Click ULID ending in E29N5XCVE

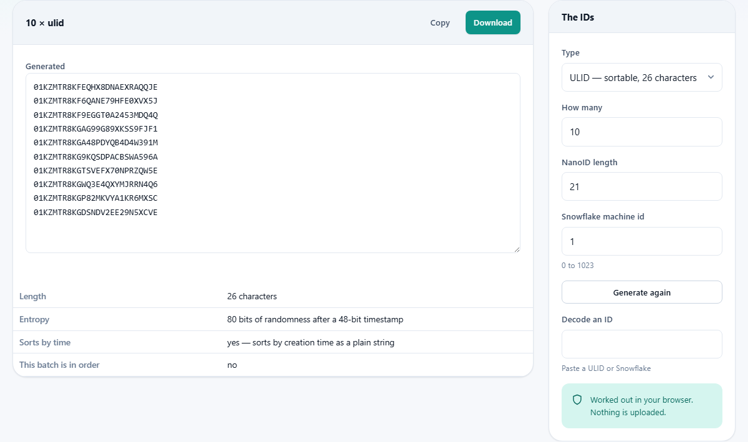coord(96,213)
